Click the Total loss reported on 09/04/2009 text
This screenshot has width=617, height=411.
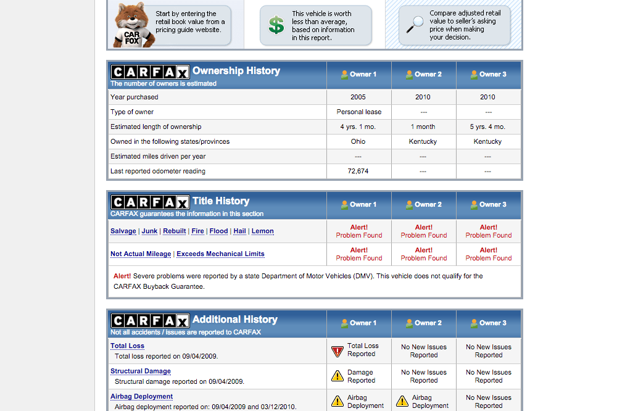[x=166, y=356]
